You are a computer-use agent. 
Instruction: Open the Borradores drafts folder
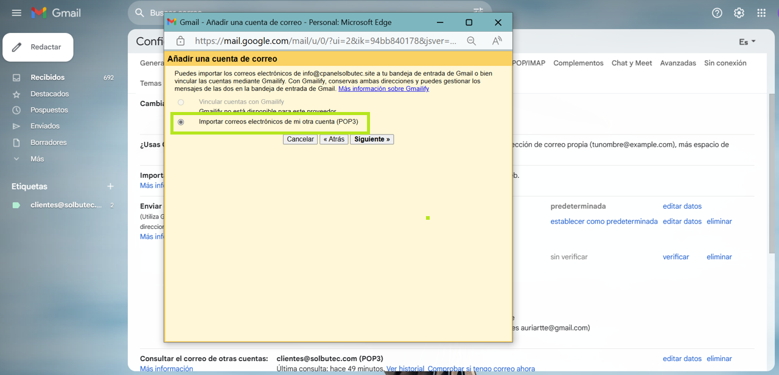pos(48,142)
